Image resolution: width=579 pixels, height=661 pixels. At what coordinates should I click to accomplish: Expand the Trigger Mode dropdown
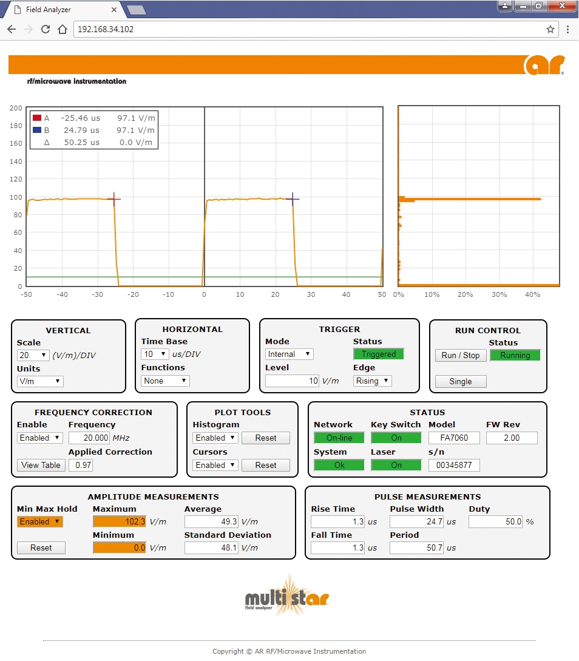coord(289,354)
